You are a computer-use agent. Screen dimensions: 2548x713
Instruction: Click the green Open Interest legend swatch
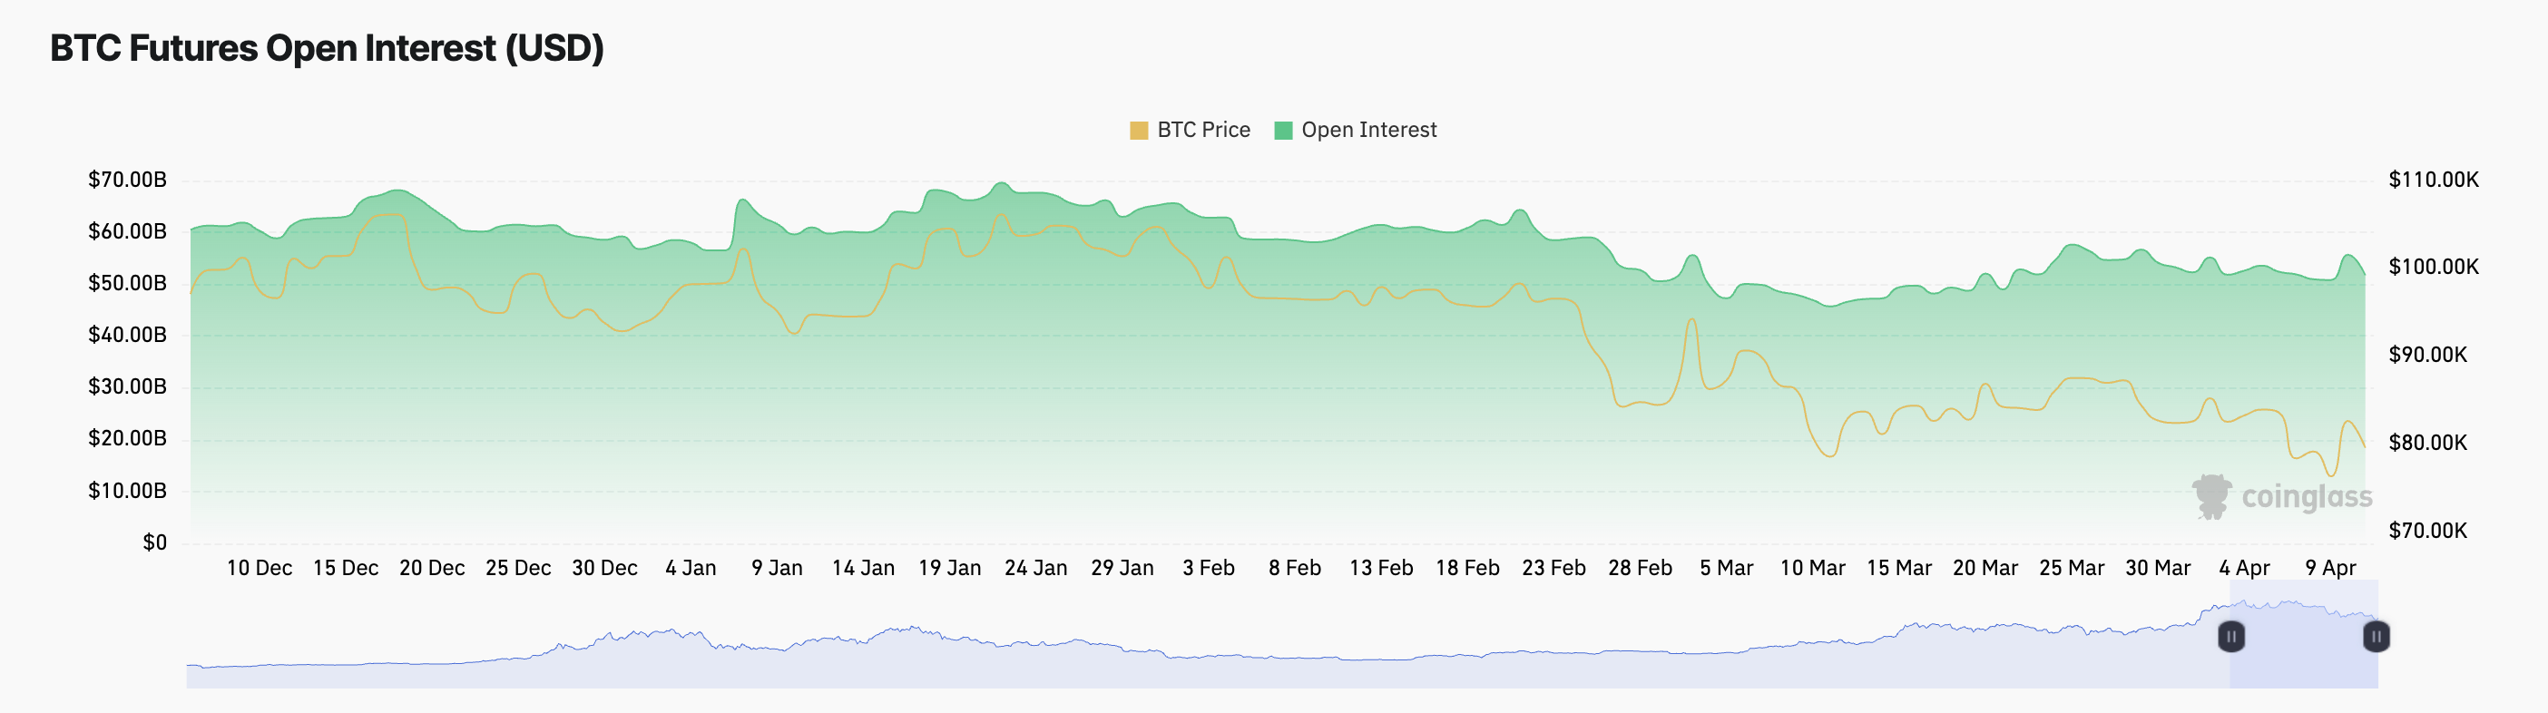pos(1283,131)
